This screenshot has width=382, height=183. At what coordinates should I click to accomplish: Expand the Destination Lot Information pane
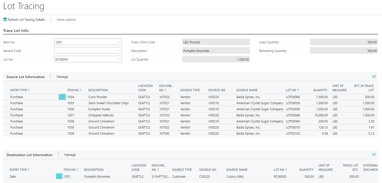click(x=374, y=154)
